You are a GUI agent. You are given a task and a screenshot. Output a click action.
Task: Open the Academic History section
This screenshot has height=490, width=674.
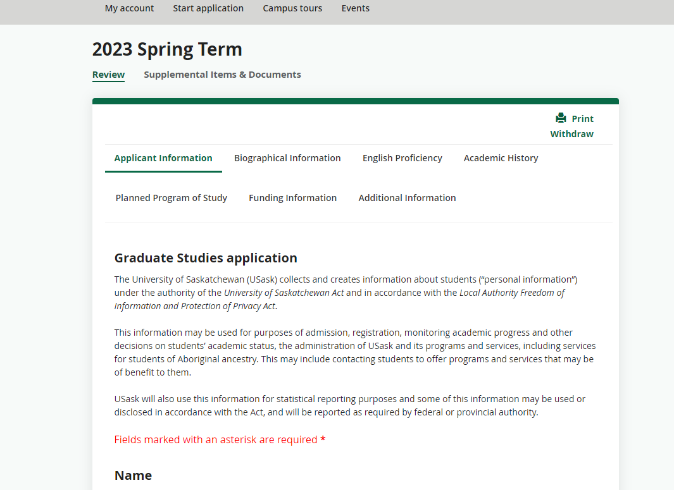coord(501,157)
